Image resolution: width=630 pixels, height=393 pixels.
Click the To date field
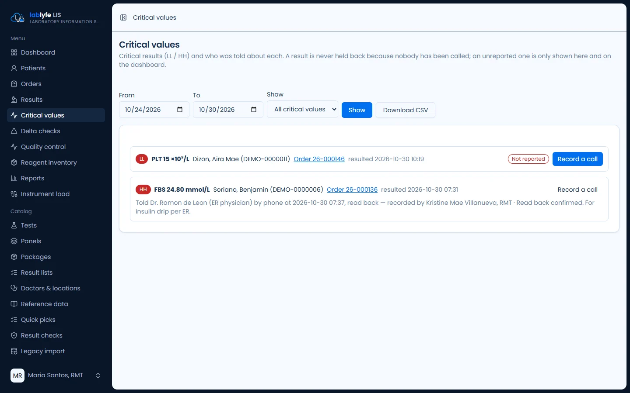click(x=228, y=110)
